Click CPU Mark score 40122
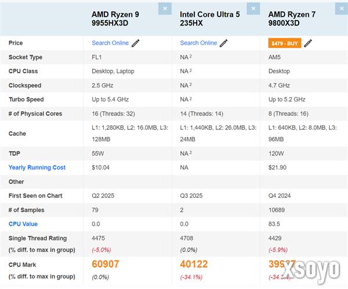The height and width of the screenshot is (289, 348). (194, 264)
